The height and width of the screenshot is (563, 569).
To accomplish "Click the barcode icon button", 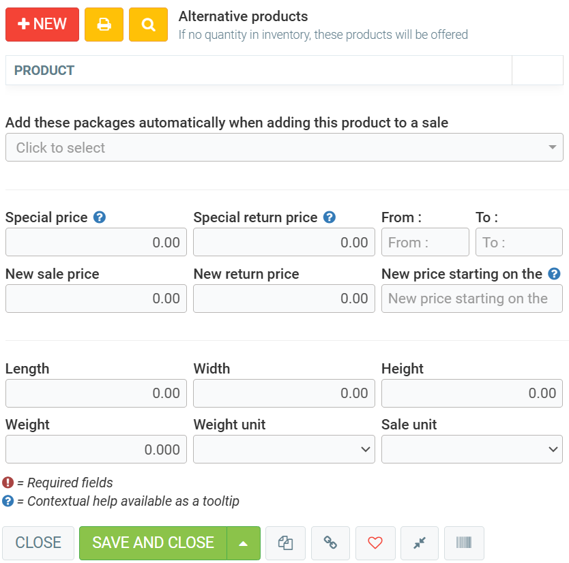I will click(464, 543).
